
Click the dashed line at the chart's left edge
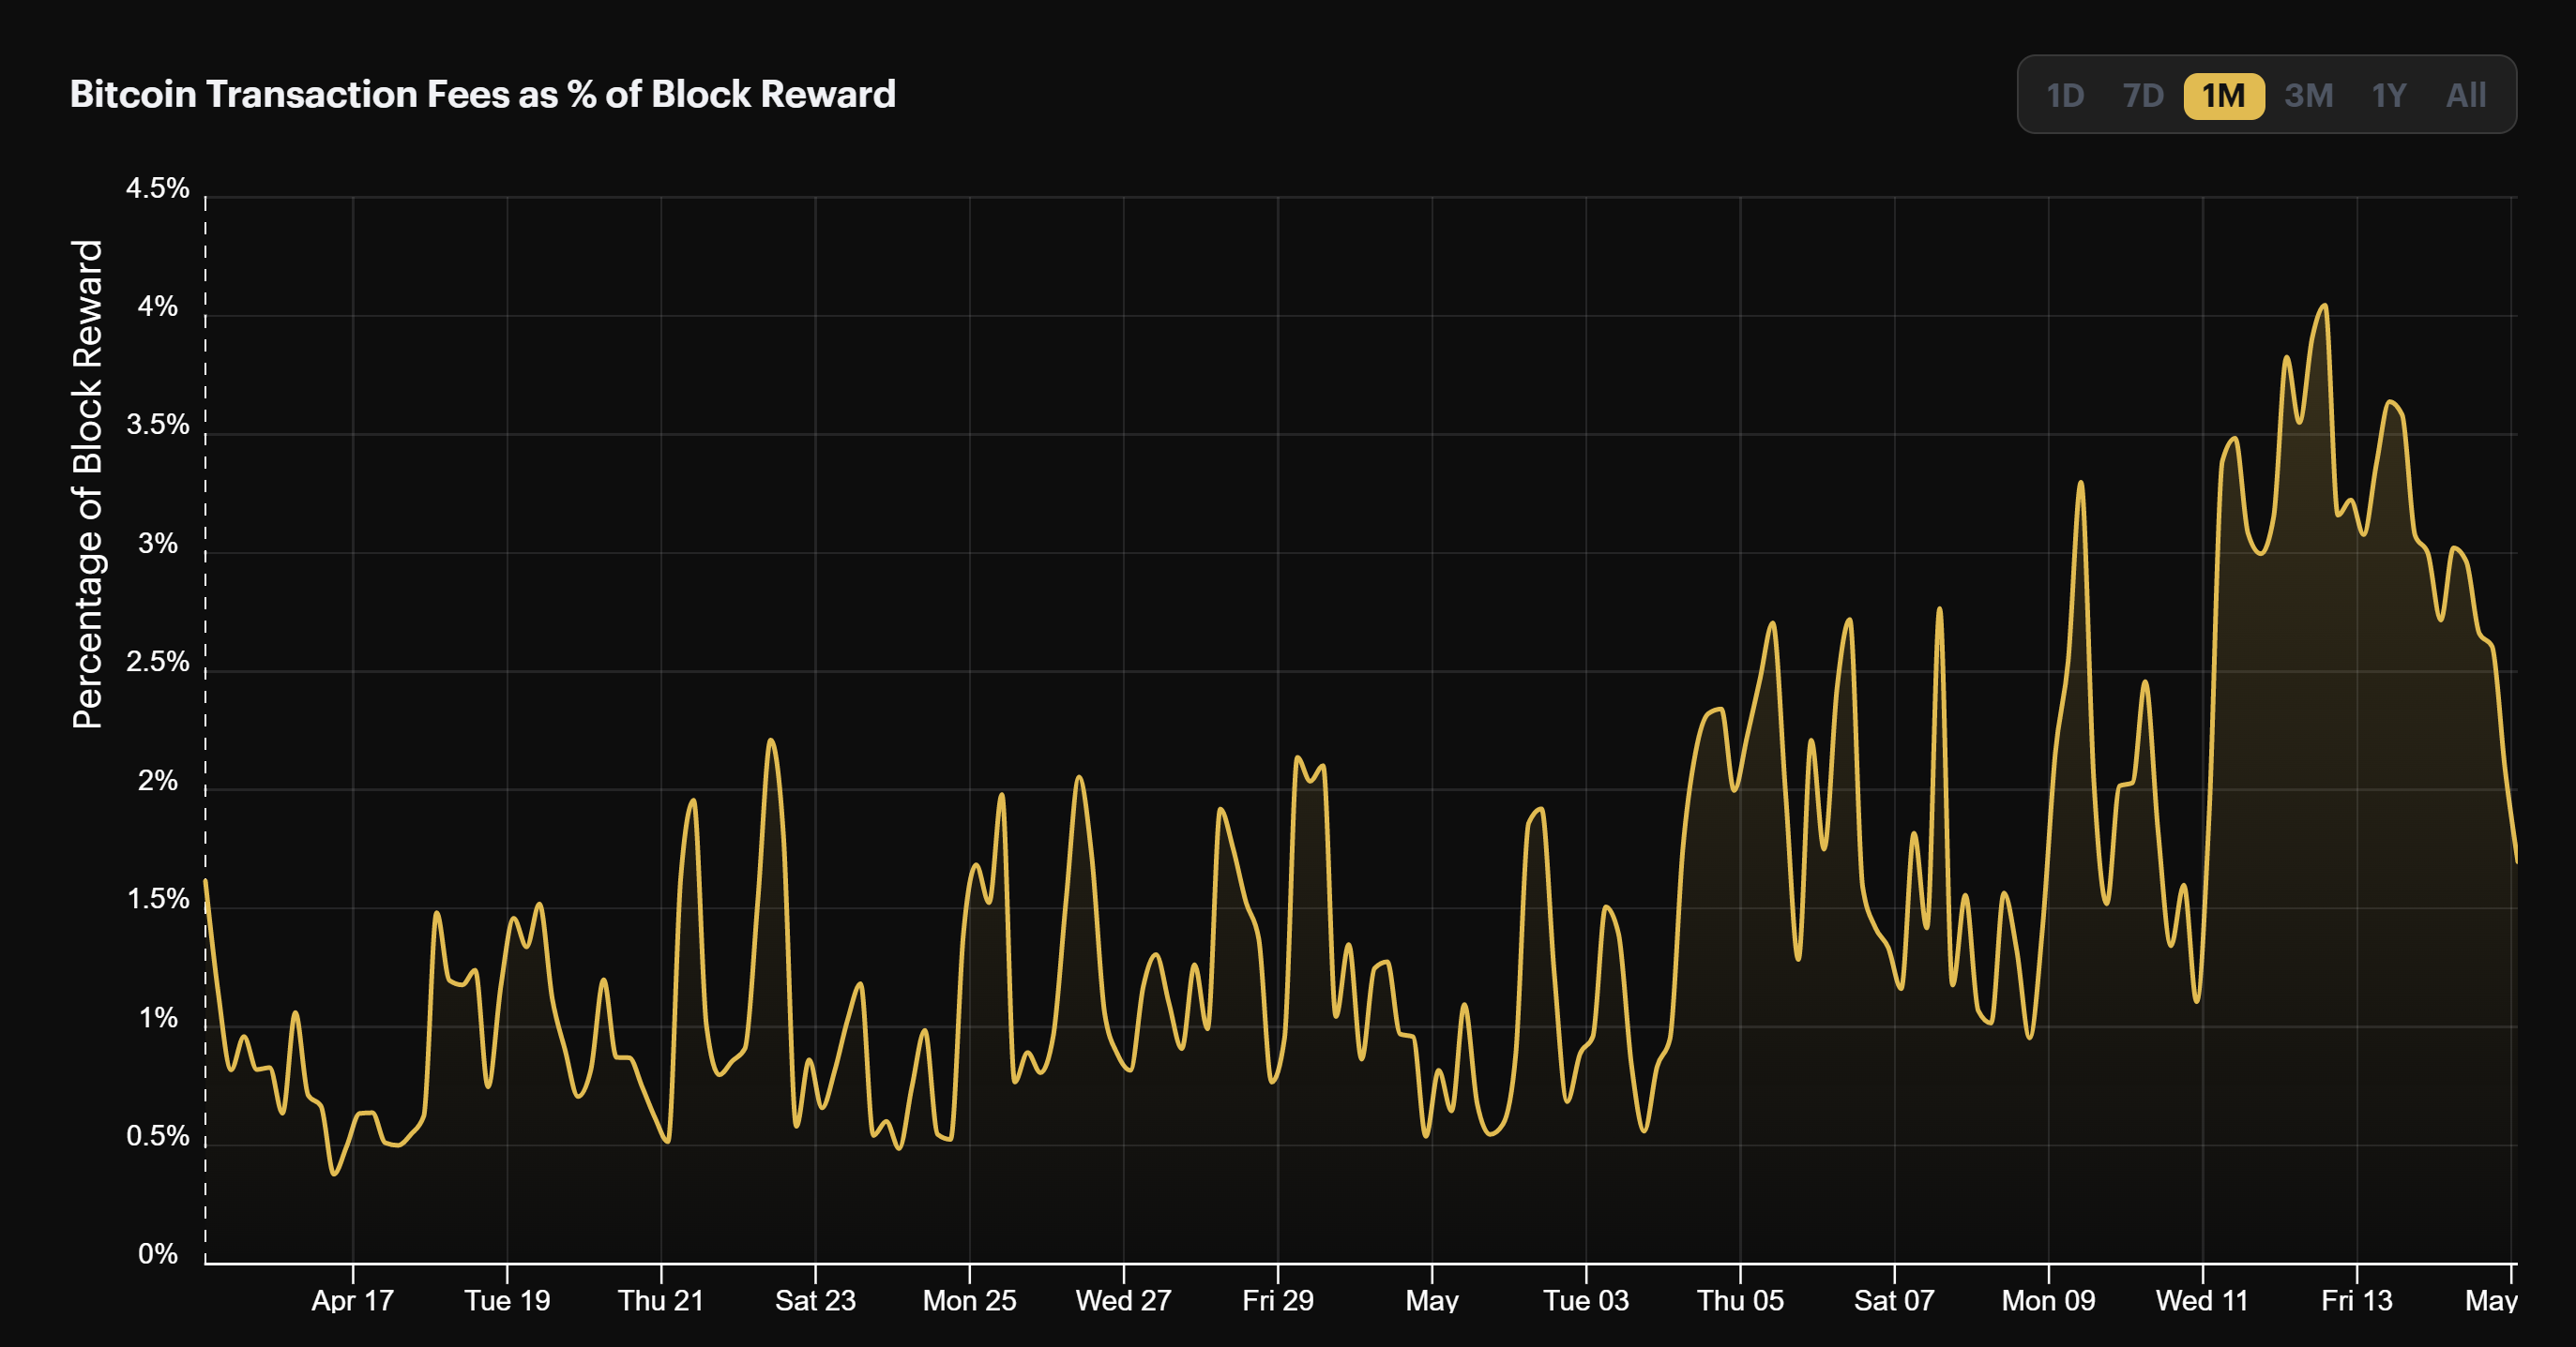click(205, 699)
